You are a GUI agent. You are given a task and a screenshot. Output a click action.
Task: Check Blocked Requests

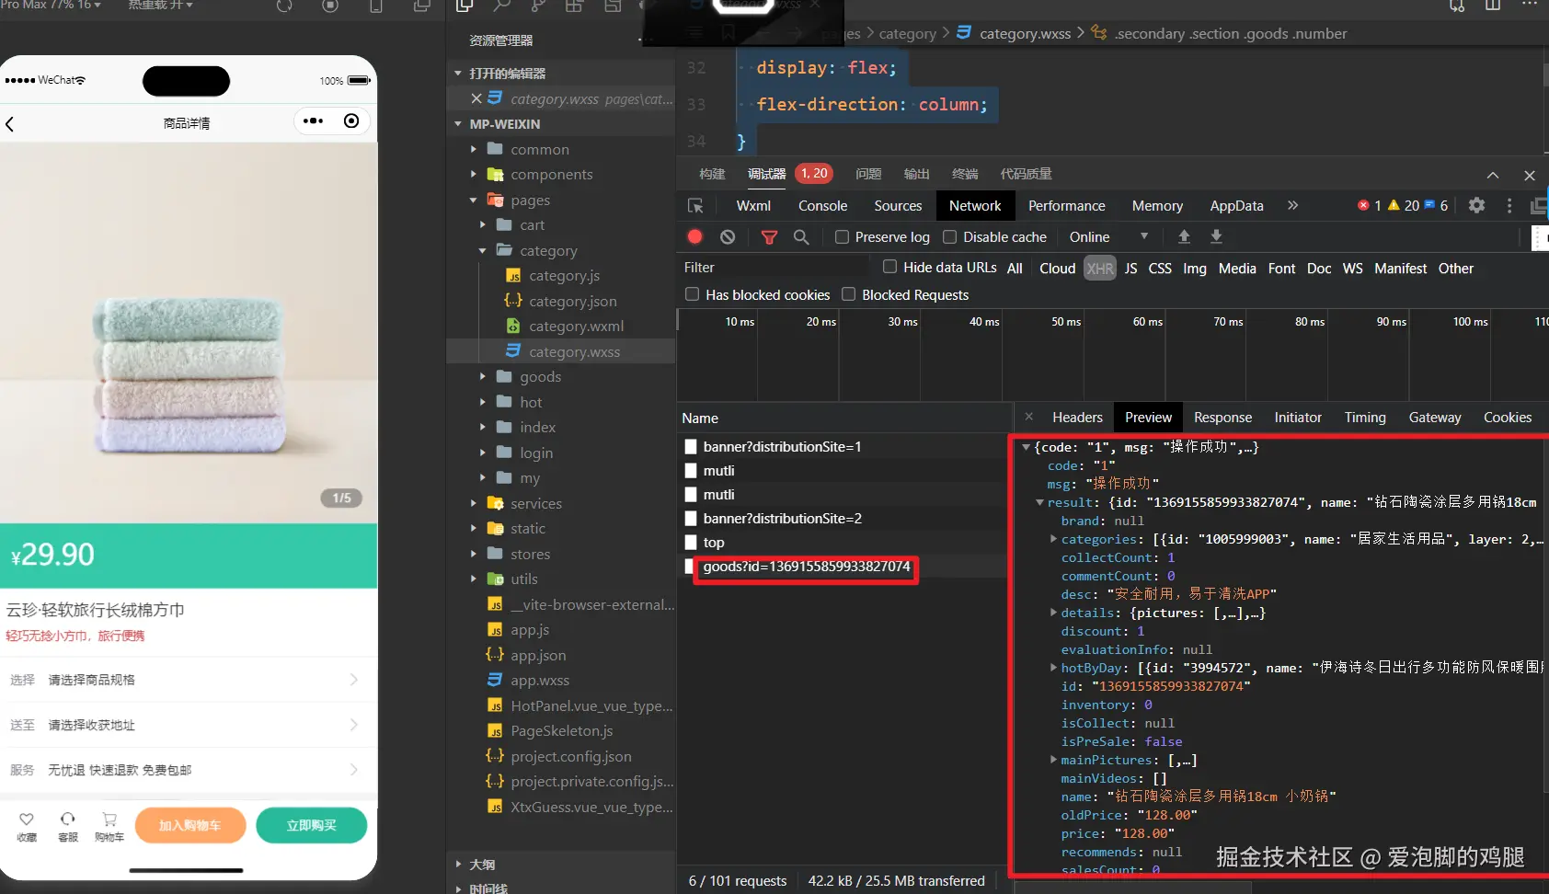point(849,294)
